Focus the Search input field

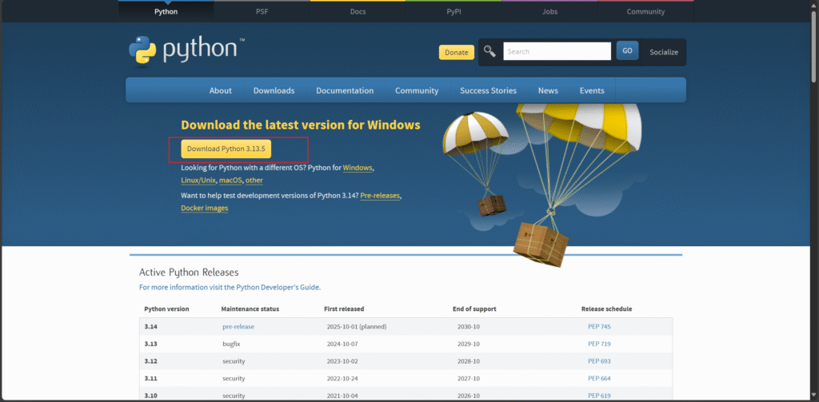coord(557,51)
